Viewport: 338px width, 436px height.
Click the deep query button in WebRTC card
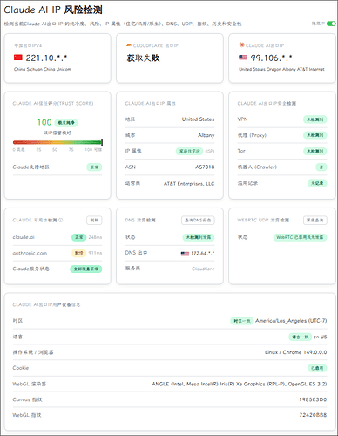[315, 221]
